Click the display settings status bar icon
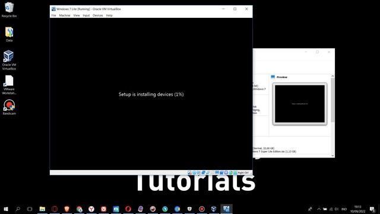This screenshot has width=380, height=214. pyautogui.click(x=217, y=172)
